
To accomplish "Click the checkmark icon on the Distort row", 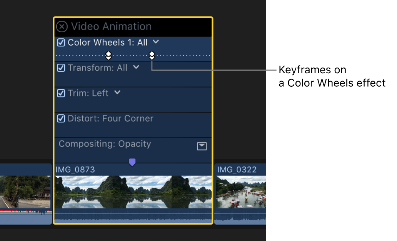I will tap(61, 118).
